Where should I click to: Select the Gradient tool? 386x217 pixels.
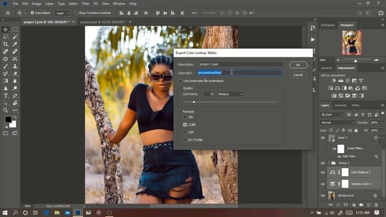[x=5, y=81]
